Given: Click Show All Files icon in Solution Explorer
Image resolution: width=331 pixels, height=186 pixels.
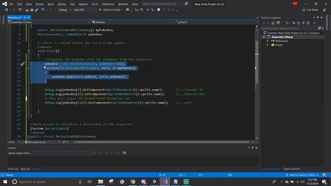Looking at the screenshot, I should (x=308, y=23).
